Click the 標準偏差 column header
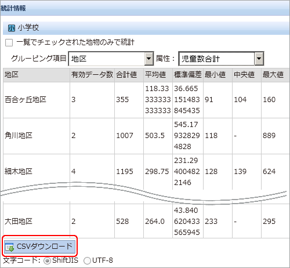Viewport: 290px width, 268px height. coord(188,75)
